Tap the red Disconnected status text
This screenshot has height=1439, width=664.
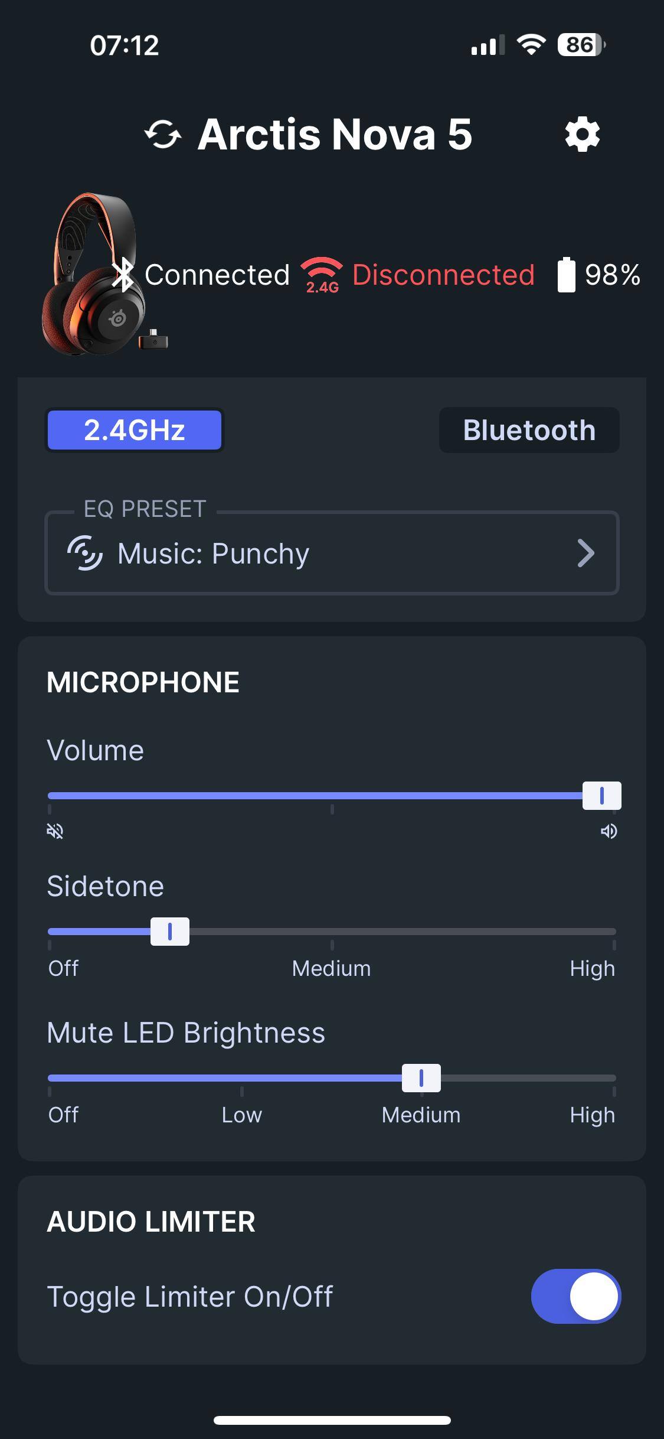[x=443, y=275]
